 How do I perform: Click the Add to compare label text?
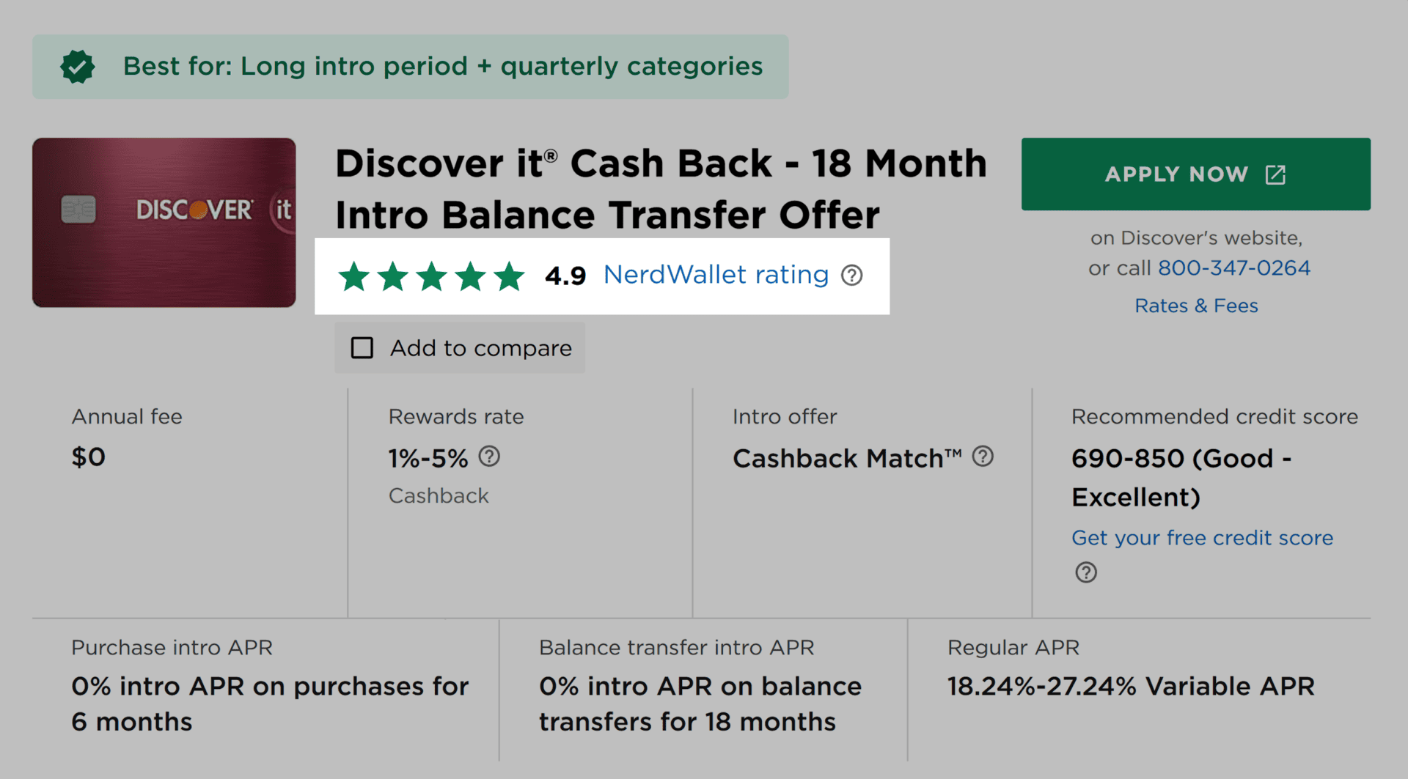coord(480,348)
